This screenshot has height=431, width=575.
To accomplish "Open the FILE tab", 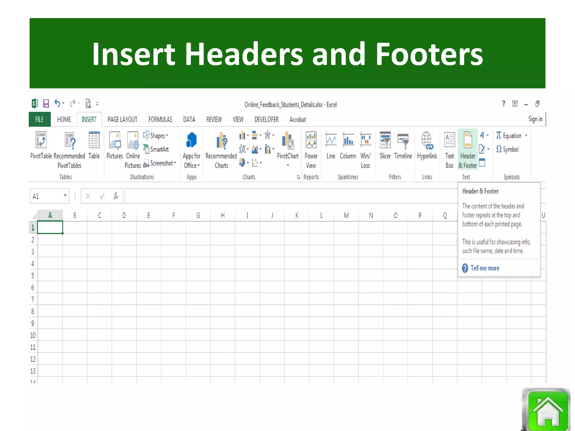I will click(x=39, y=120).
